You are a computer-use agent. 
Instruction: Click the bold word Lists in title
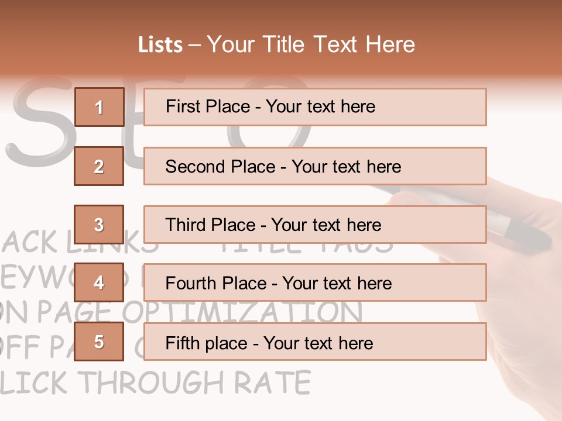160,45
